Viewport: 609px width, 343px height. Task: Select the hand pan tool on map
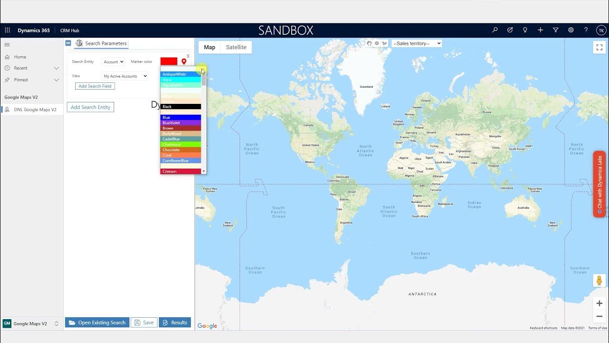coord(369,43)
